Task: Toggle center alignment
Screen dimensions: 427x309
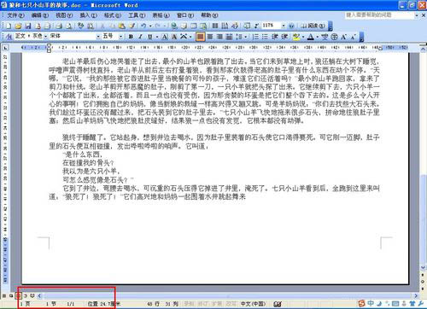Action: click(x=210, y=37)
